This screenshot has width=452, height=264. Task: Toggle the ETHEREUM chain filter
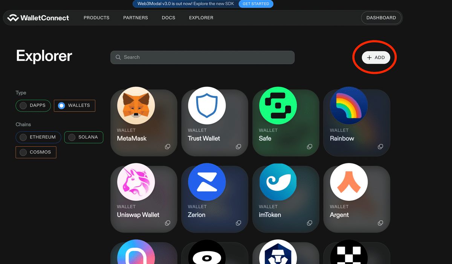tap(38, 137)
